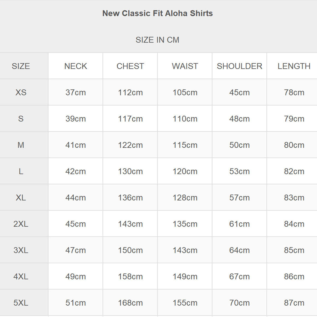
Task: Click the WAIST column header
Action: (x=185, y=66)
